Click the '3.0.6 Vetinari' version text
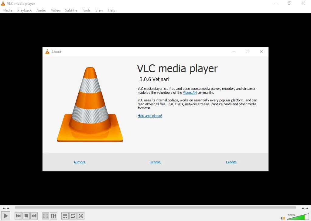The image size is (311, 221). point(154,79)
